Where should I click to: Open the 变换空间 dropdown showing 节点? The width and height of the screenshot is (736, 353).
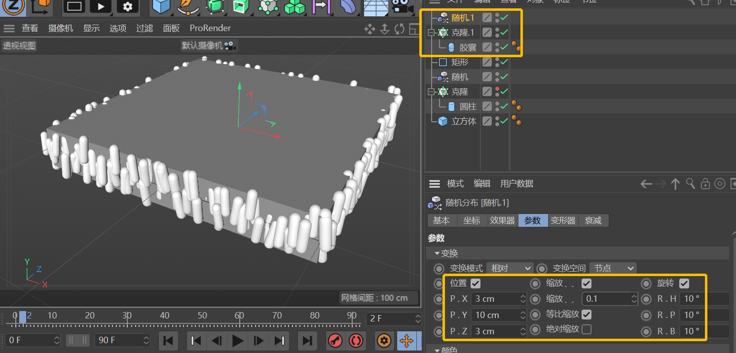click(x=612, y=268)
